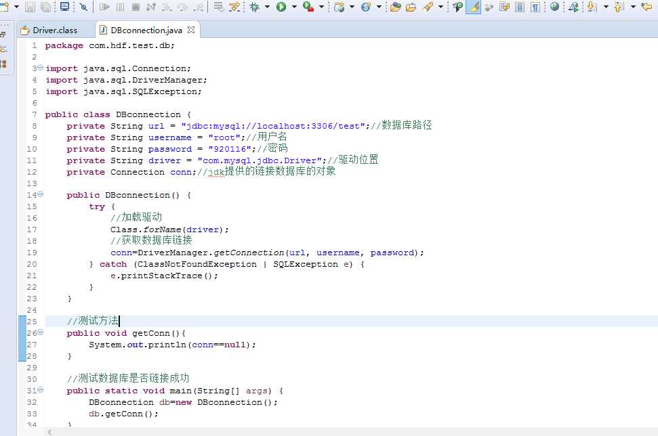Click the Open Type folder icon
Screen dimensions: 658x436
[x=395, y=7]
